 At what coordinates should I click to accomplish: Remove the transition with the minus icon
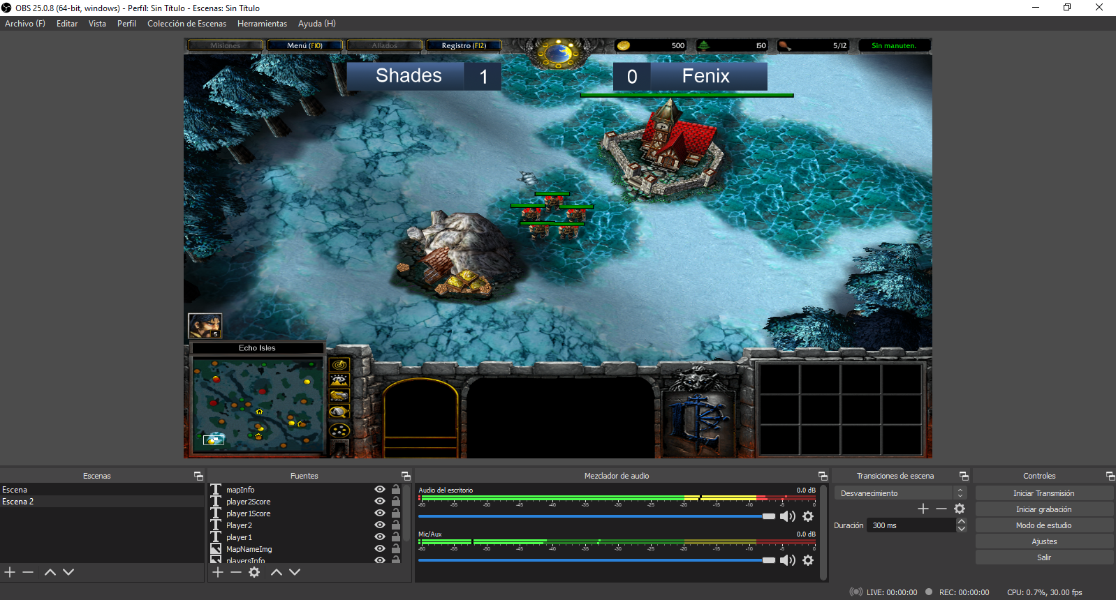click(941, 509)
